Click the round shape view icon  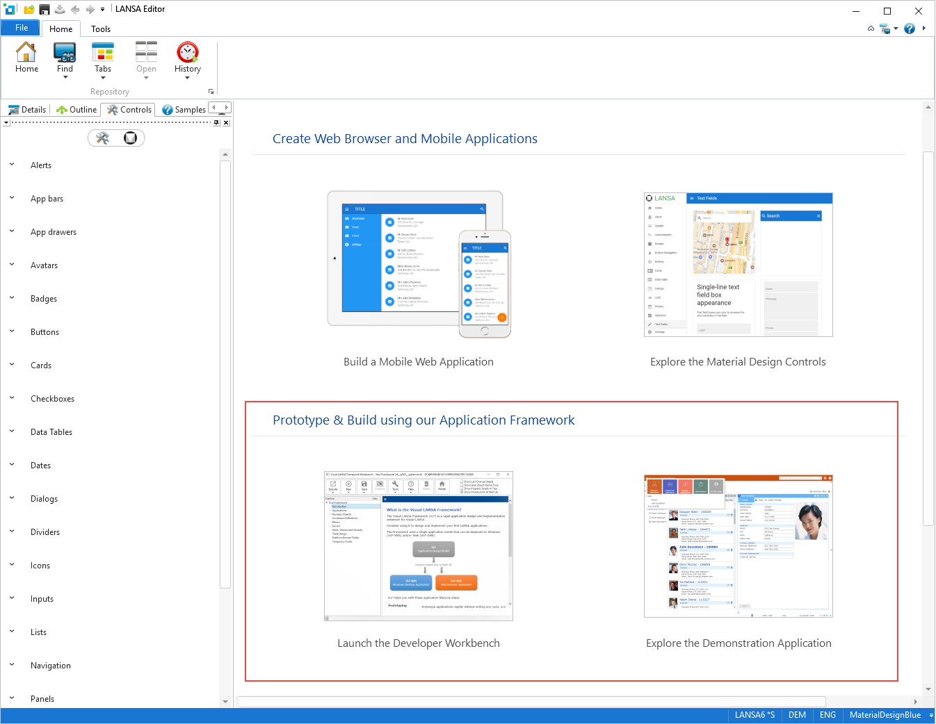coord(130,138)
